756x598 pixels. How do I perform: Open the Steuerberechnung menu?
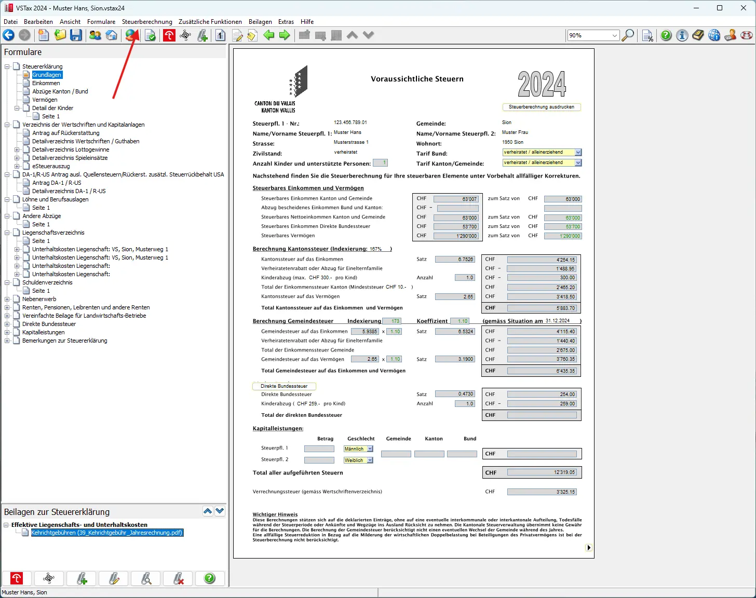pyautogui.click(x=147, y=22)
